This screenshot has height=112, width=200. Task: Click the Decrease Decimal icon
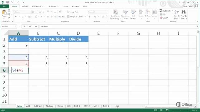[x=107, y=16]
